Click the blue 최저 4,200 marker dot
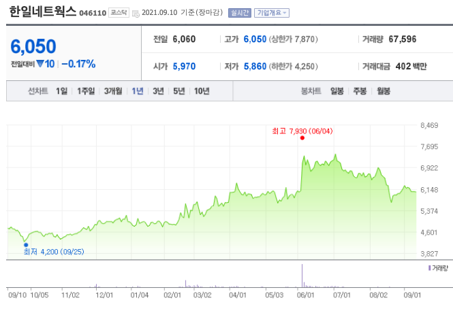The width and height of the screenshot is (453, 311). pyautogui.click(x=26, y=245)
